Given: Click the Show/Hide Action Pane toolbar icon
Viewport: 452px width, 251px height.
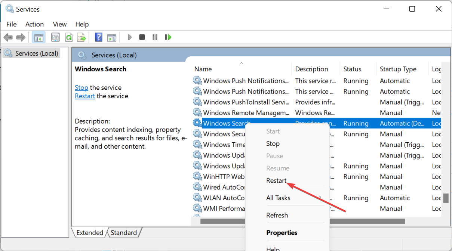Looking at the screenshot, I should pos(112,37).
